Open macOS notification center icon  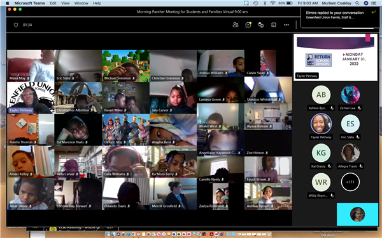coord(374,3)
